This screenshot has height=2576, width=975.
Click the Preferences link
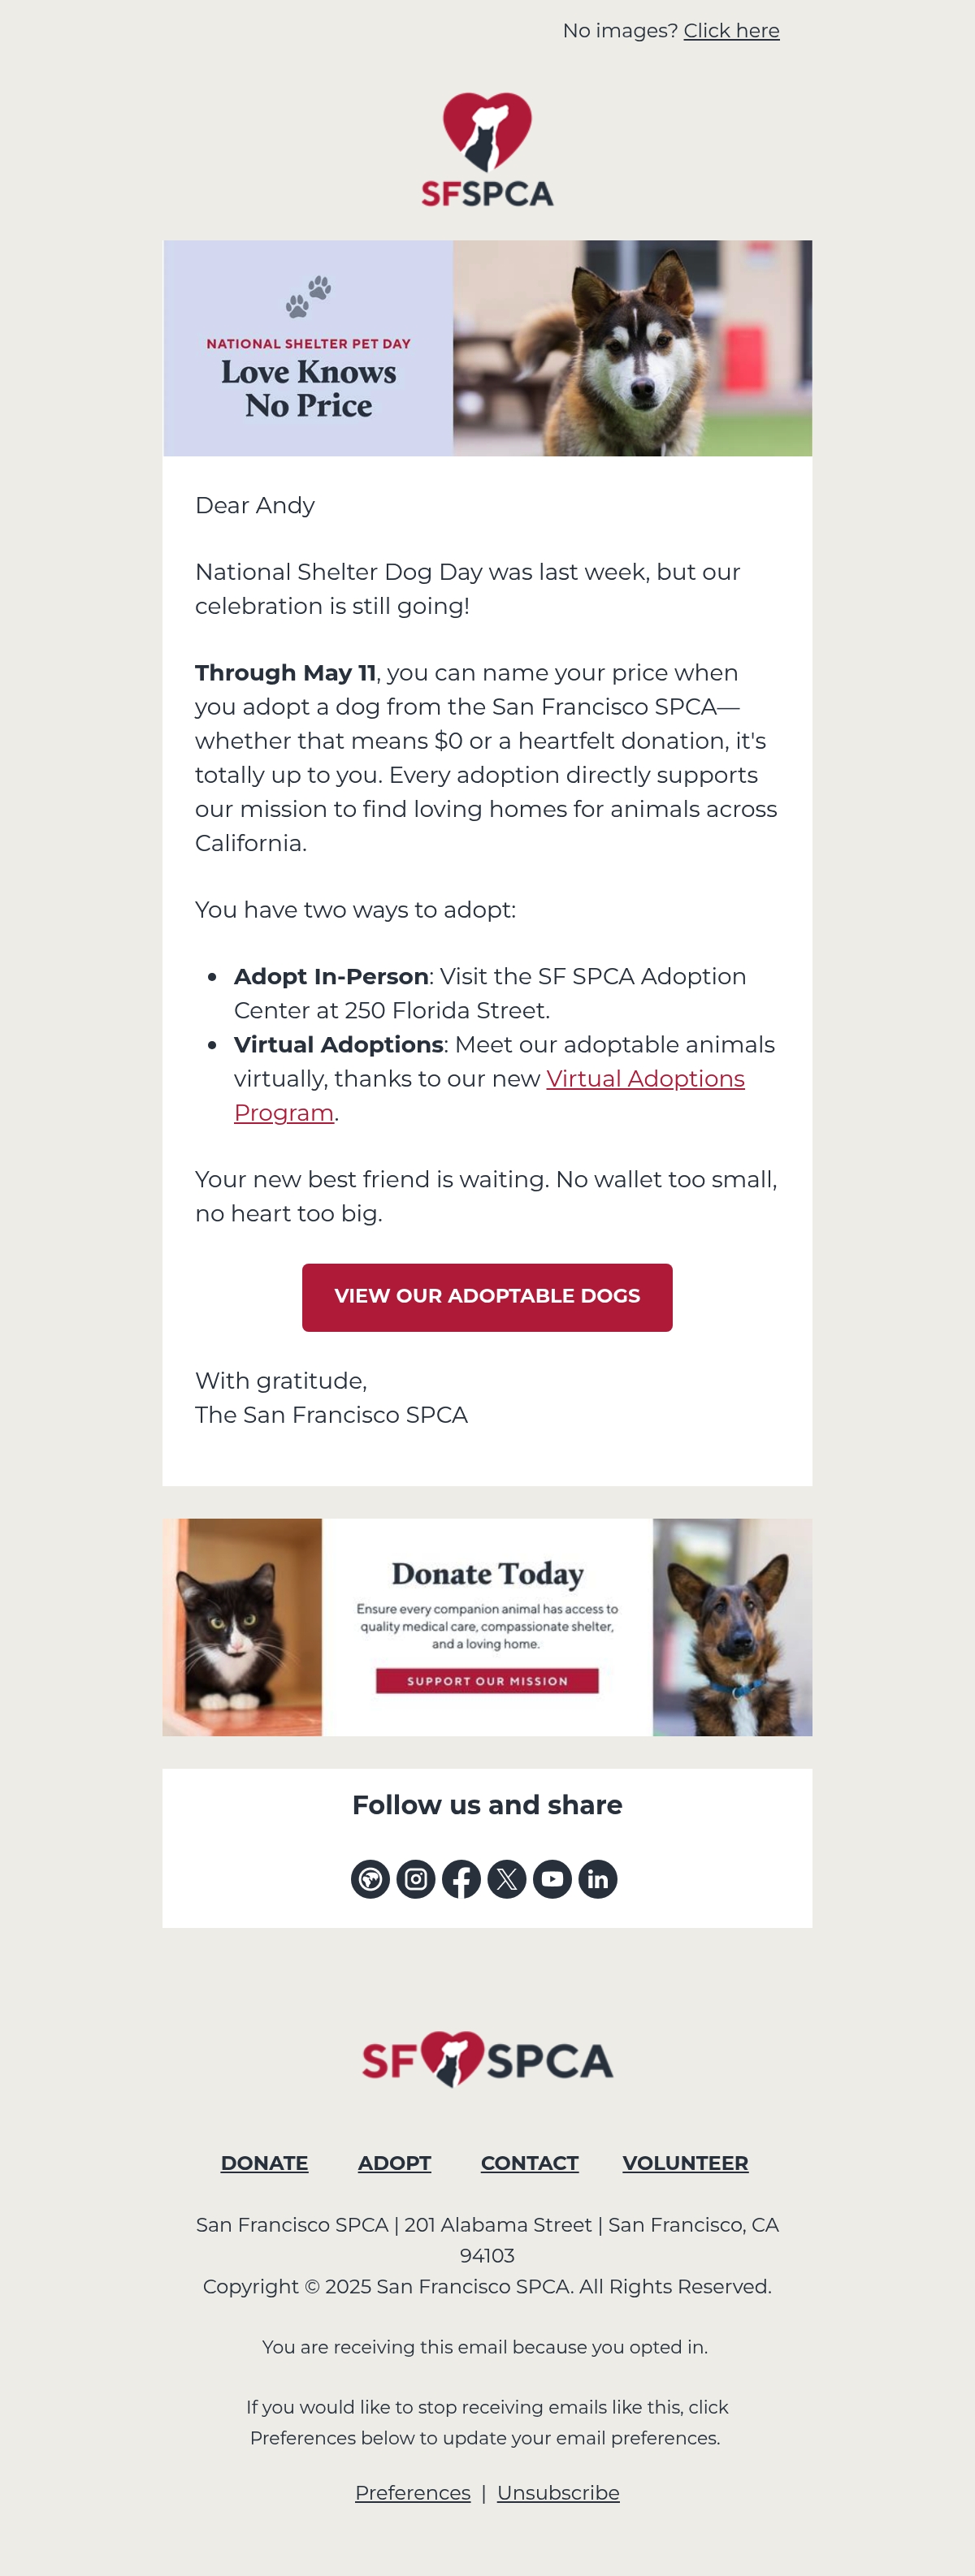click(412, 2493)
